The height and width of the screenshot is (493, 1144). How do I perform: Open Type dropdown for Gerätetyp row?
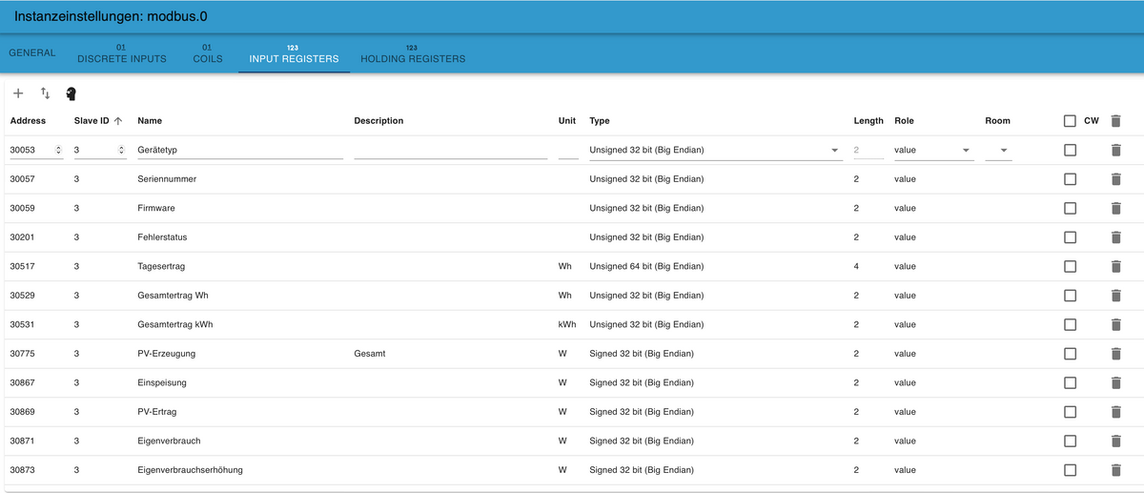(716, 150)
